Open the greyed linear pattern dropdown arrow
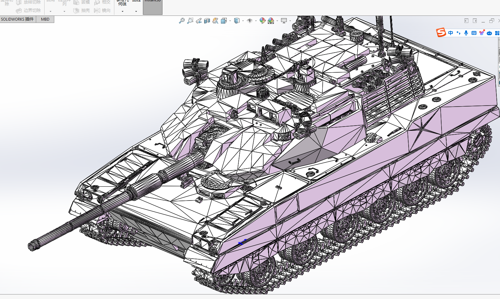 pyautogui.click(x=64, y=11)
